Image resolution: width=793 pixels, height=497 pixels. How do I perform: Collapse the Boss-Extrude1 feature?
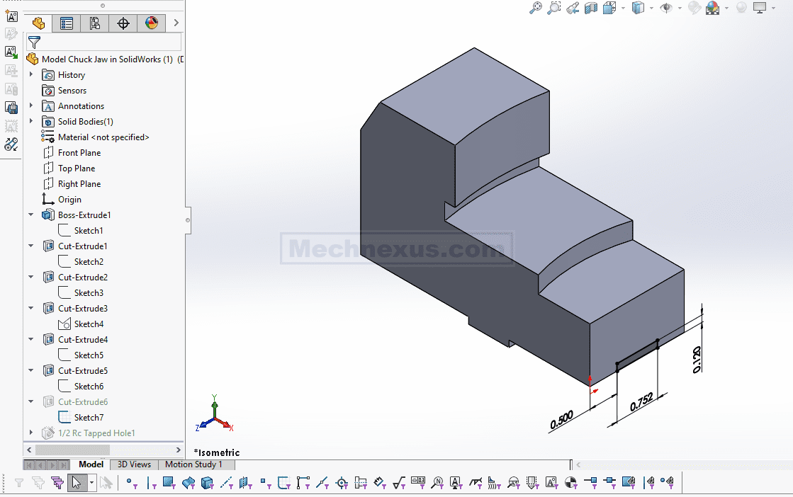[31, 215]
